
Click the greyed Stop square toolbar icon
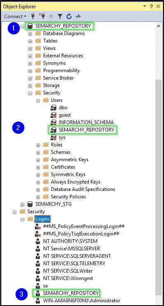coord(51,16)
